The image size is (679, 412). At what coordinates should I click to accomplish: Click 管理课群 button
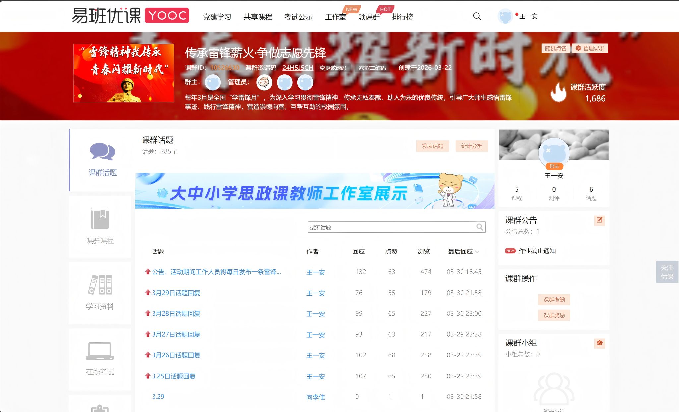(x=590, y=48)
